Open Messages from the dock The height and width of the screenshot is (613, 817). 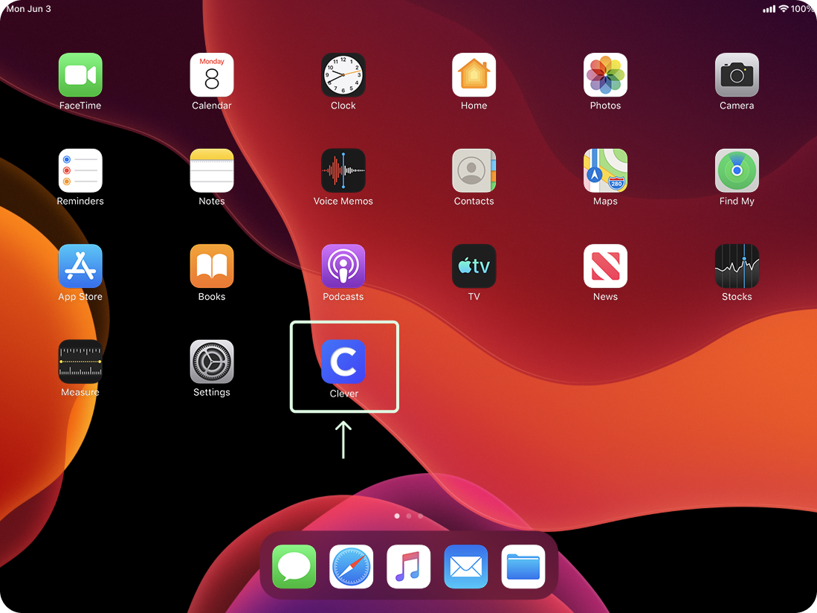coord(294,567)
